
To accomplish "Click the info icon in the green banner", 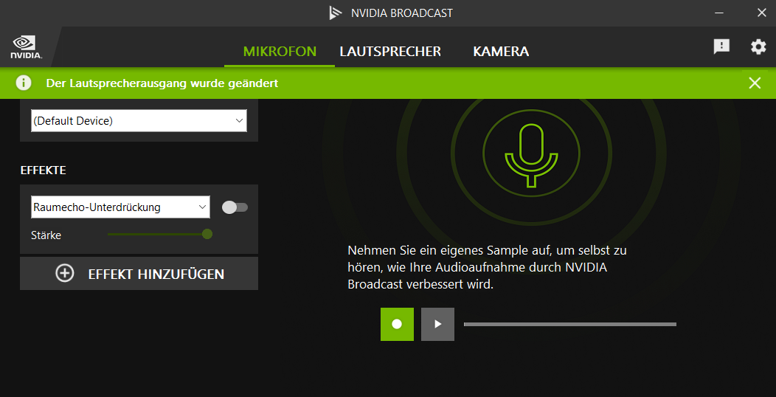I will tap(24, 83).
